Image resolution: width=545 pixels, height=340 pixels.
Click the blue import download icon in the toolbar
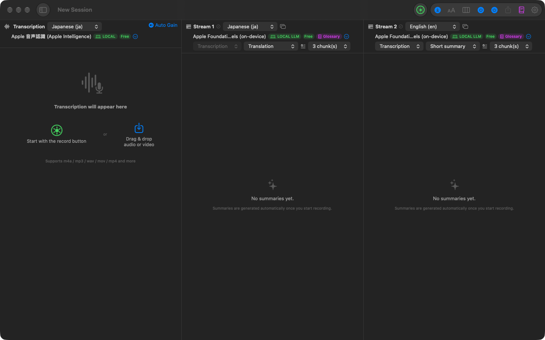click(x=438, y=10)
